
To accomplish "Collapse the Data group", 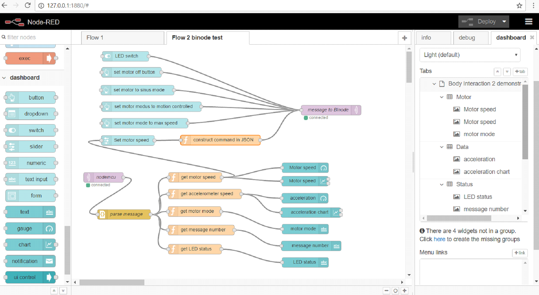I will [442, 147].
